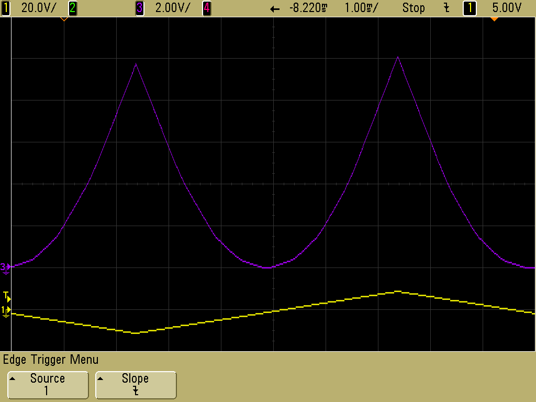Click the channel 3 ground reference marker
The height and width of the screenshot is (402, 536).
click(5, 269)
